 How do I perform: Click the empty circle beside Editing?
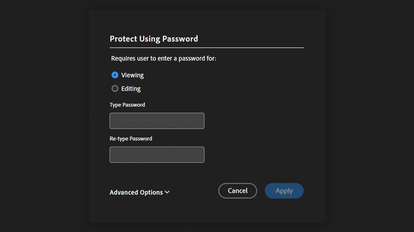(115, 89)
